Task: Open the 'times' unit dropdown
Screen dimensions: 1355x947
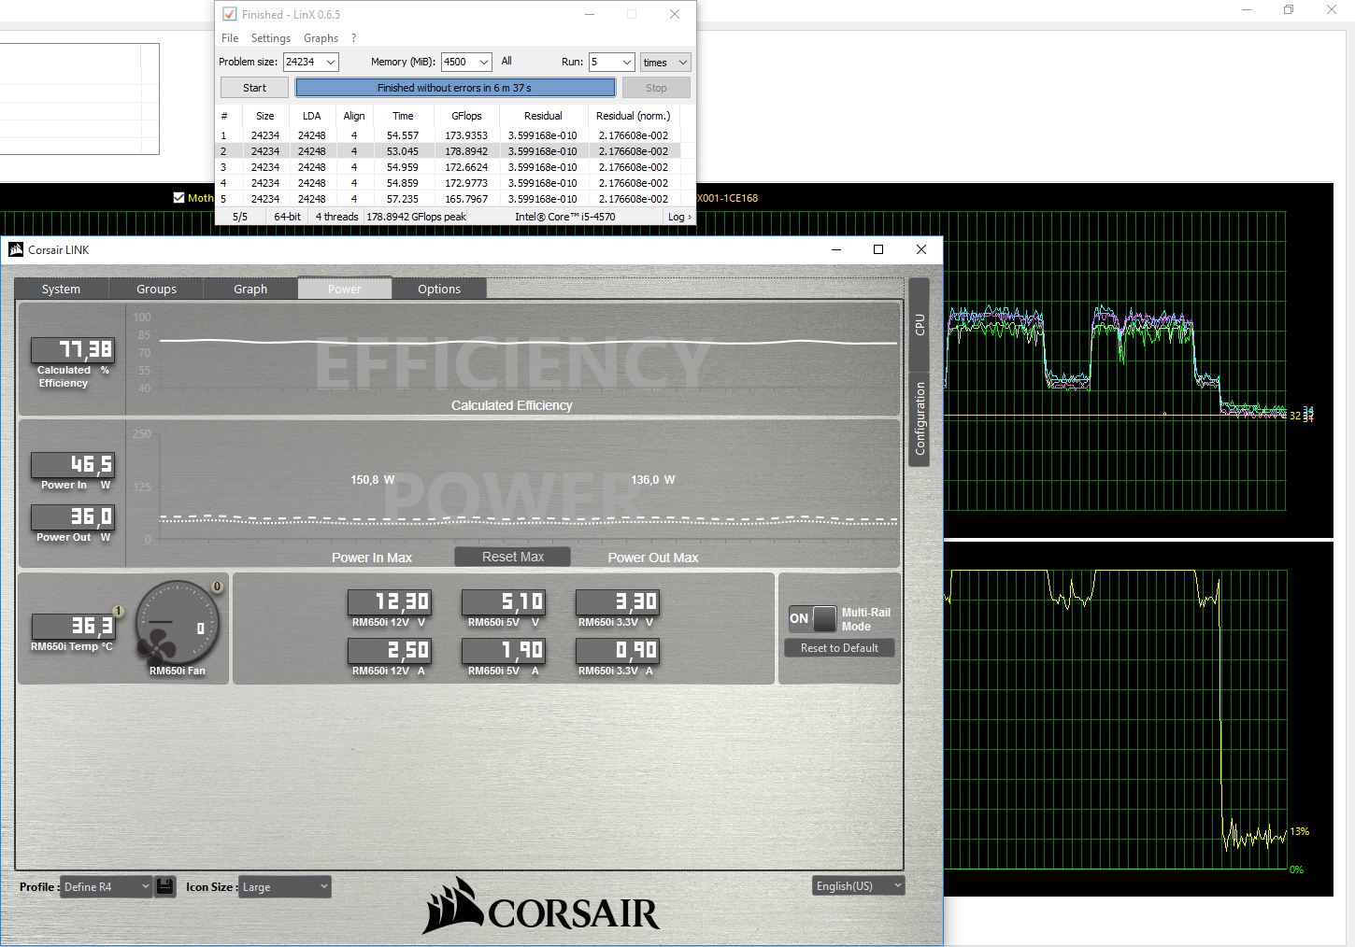Action: click(665, 62)
